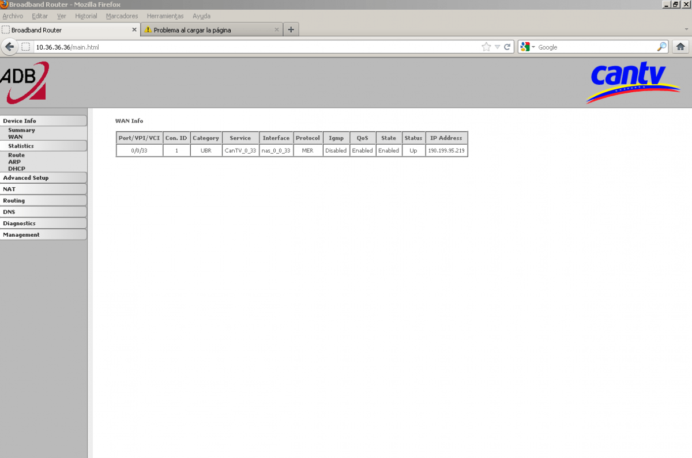This screenshot has width=692, height=458.
Task: Open the Marcadores menu
Action: point(122,16)
